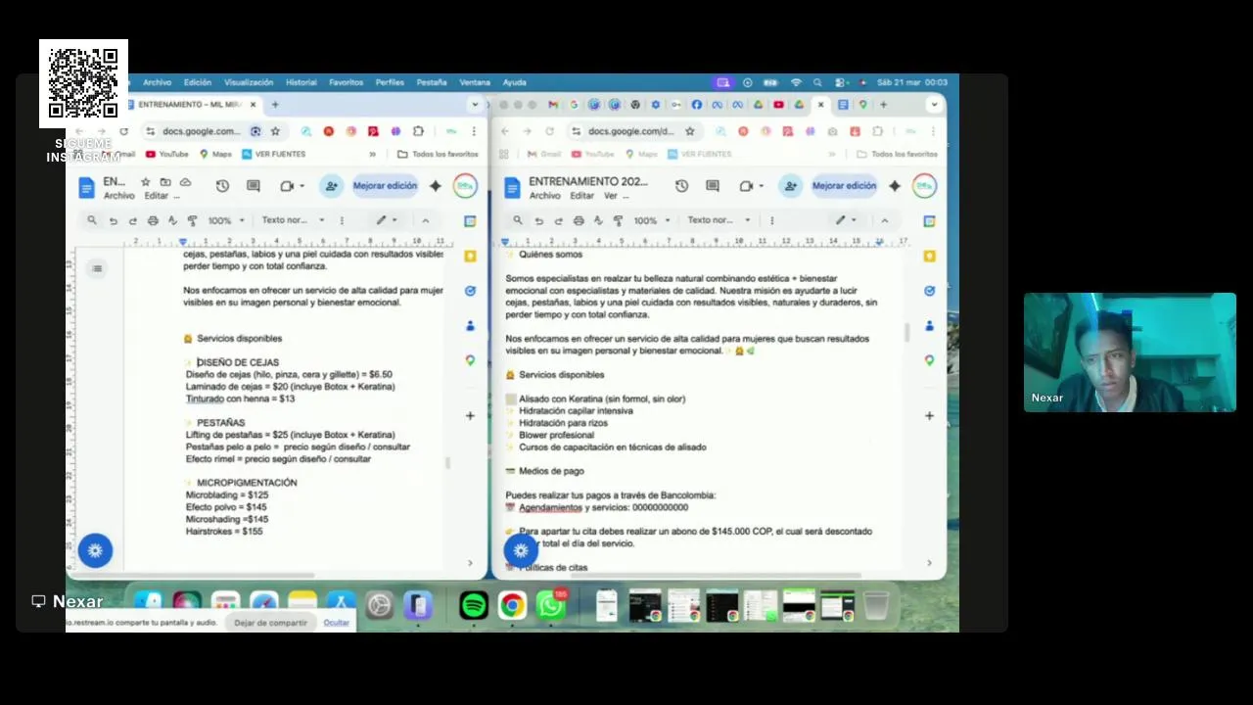Open WhatsApp from the Dock
This screenshot has height=705, width=1253.
(551, 606)
